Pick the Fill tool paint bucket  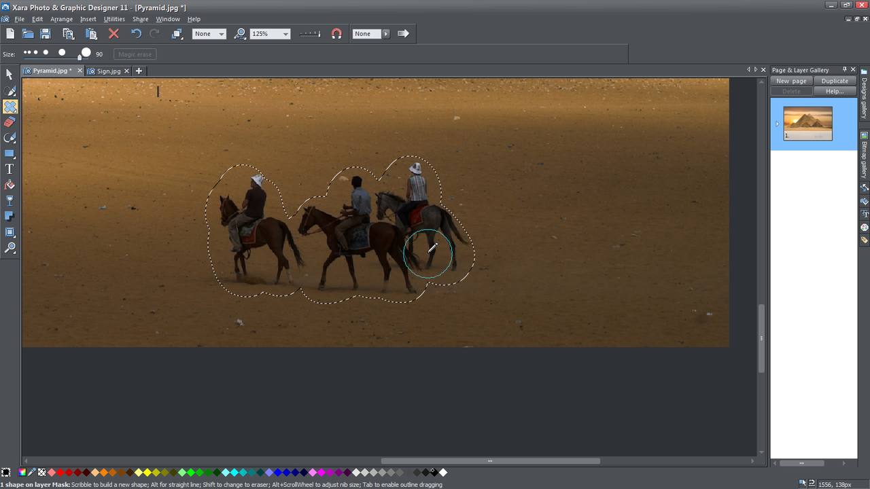pyautogui.click(x=10, y=185)
